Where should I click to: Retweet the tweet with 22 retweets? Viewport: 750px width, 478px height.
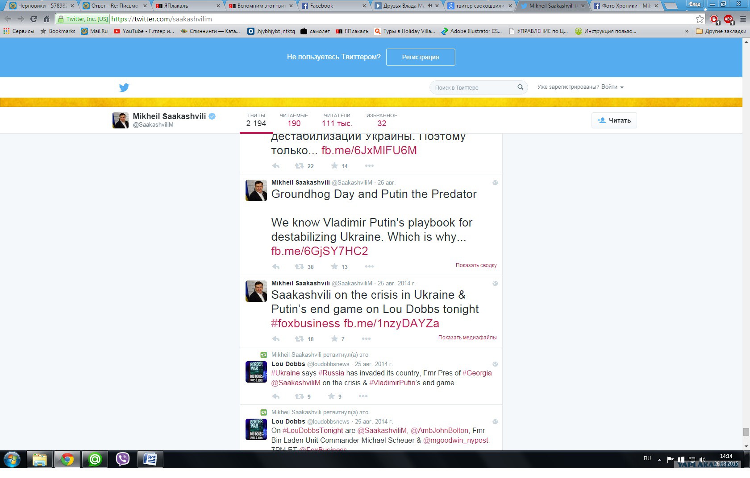tap(299, 166)
